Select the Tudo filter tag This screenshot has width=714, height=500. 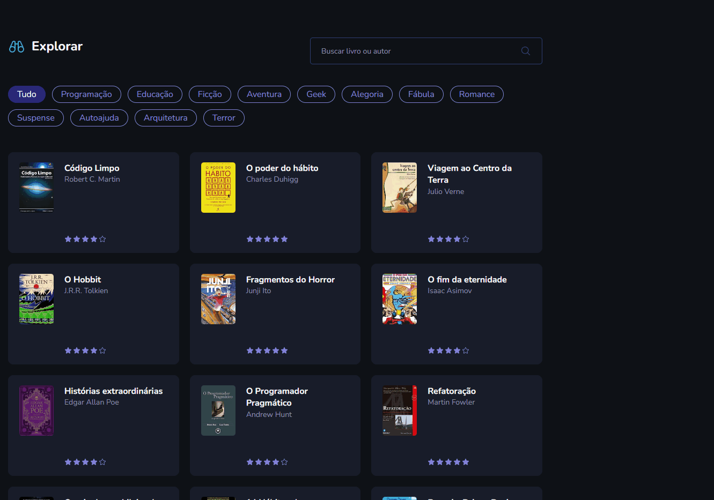(x=27, y=94)
